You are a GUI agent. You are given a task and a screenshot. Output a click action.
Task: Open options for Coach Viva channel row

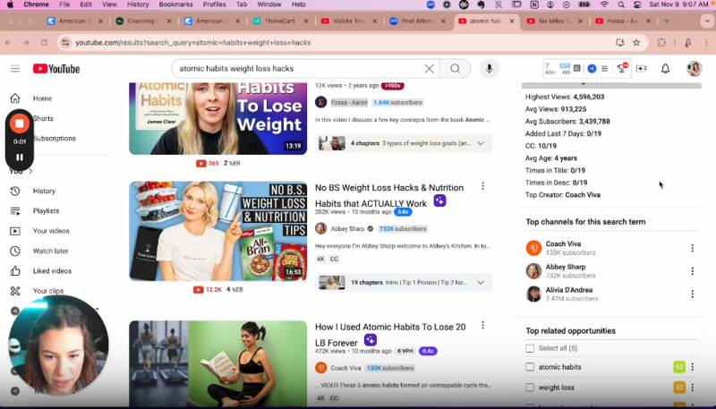pyautogui.click(x=692, y=248)
